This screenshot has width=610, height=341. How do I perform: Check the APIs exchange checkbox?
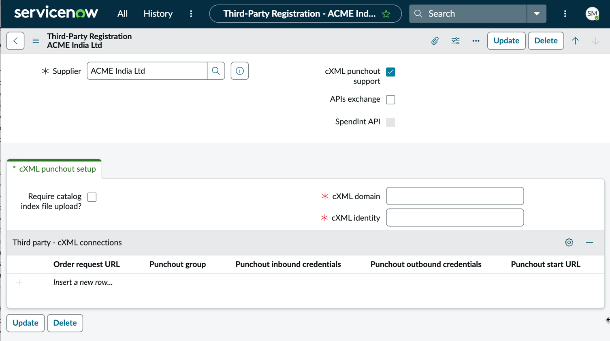coord(390,100)
